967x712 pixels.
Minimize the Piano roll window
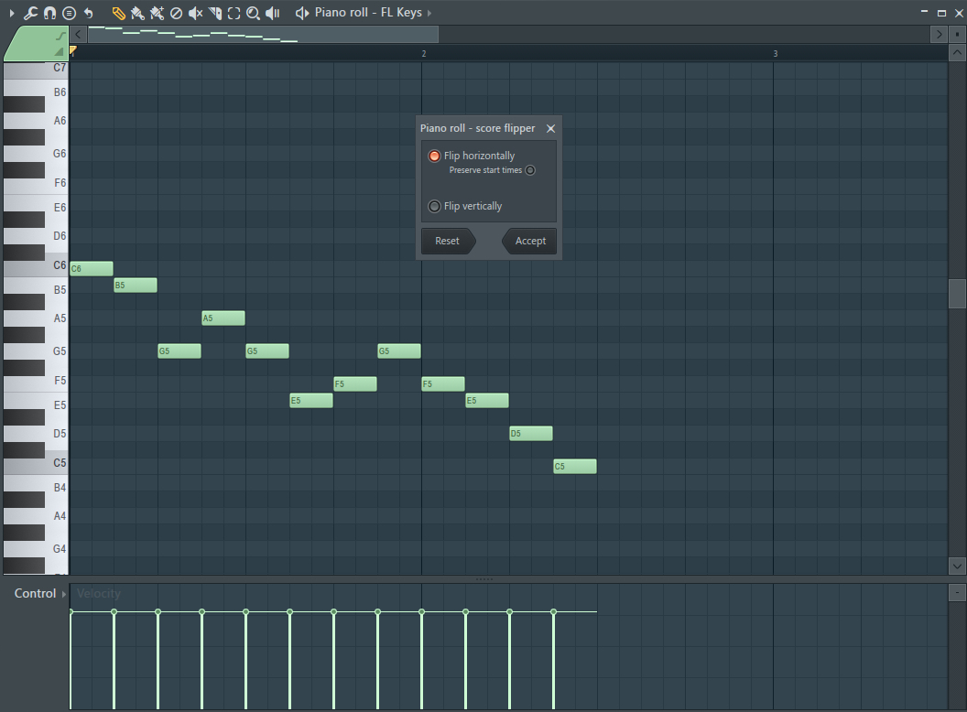tap(924, 12)
